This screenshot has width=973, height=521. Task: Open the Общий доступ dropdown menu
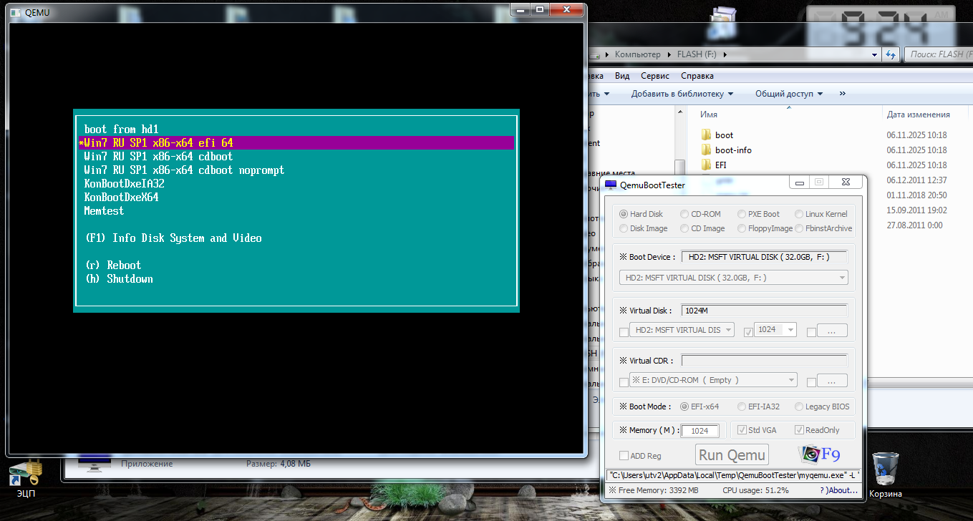coord(788,94)
